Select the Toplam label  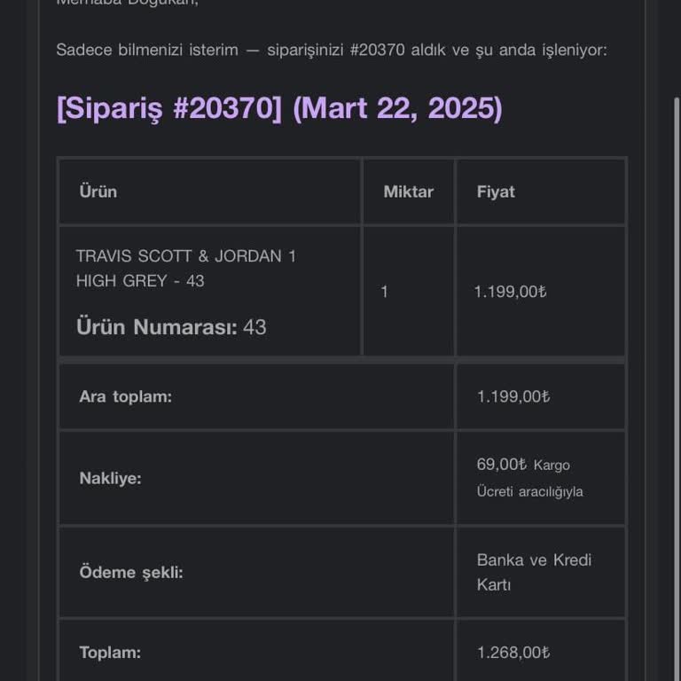(x=110, y=653)
